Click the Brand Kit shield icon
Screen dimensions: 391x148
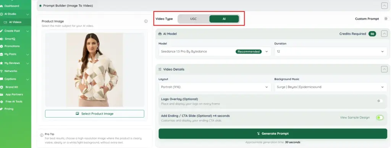(2, 87)
